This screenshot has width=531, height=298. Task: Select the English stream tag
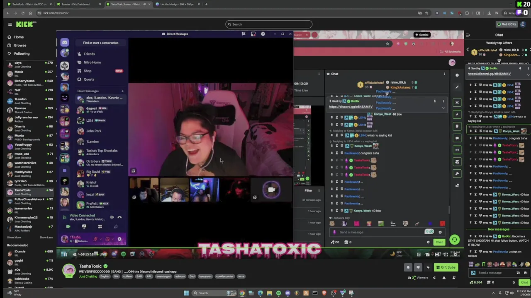pyautogui.click(x=105, y=276)
